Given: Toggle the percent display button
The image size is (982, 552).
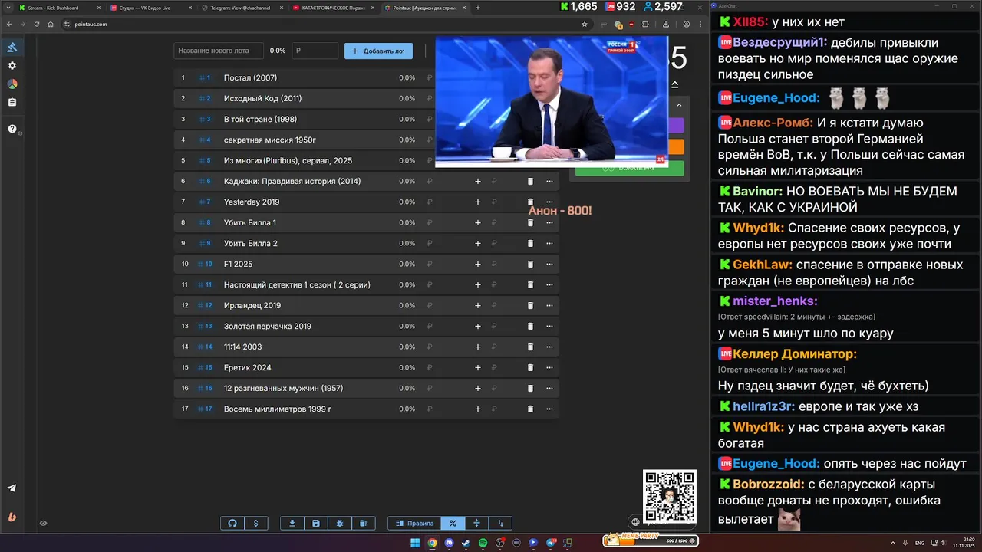Looking at the screenshot, I should tap(453, 523).
